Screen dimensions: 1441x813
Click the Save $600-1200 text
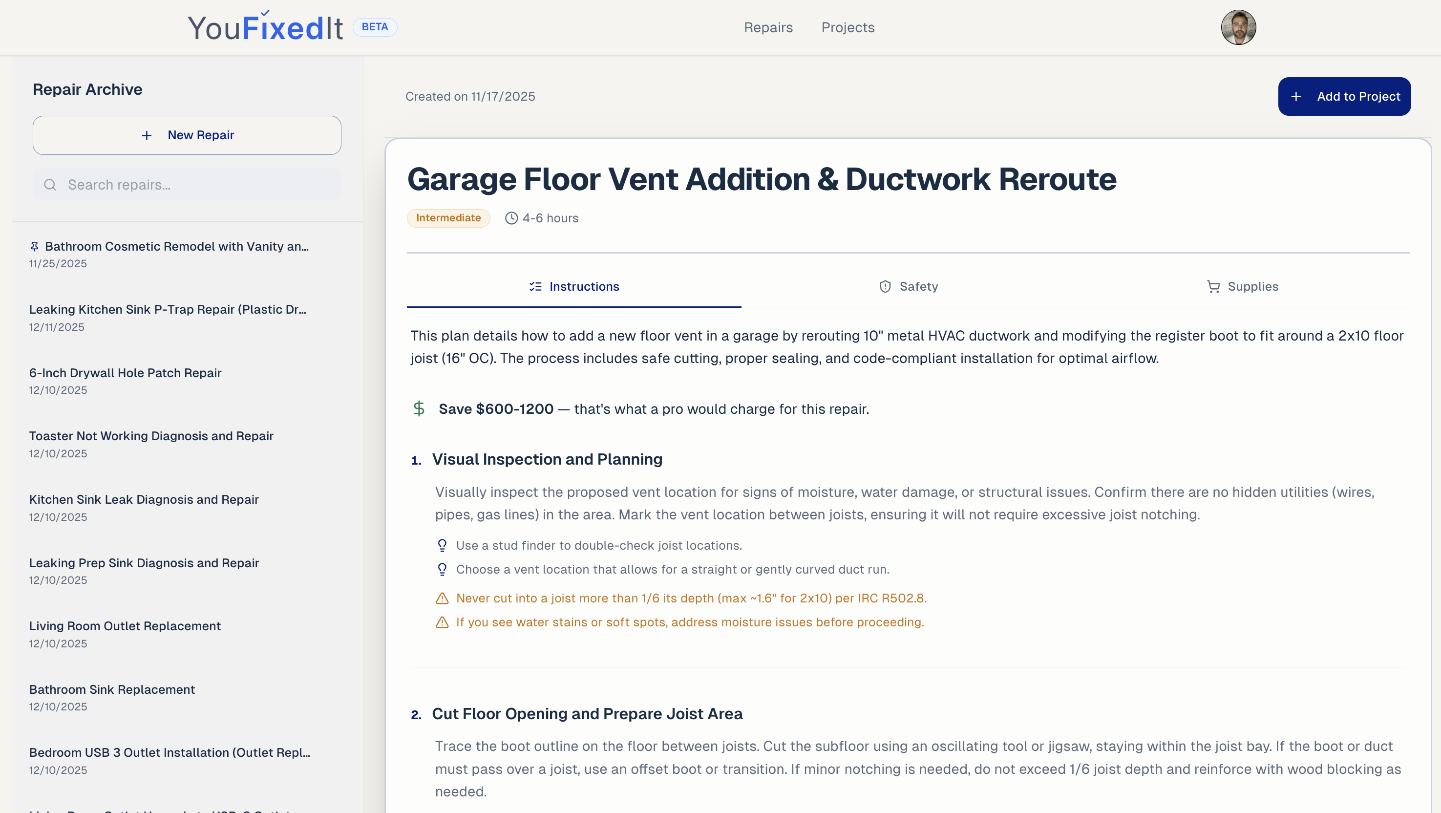(496, 409)
